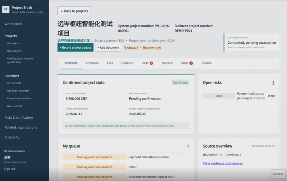Open the Facts tab alert badge

click(x=151, y=63)
